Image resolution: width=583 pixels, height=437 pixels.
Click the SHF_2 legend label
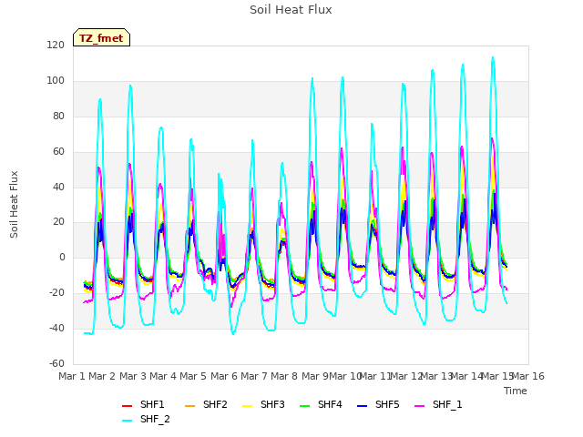155,419
